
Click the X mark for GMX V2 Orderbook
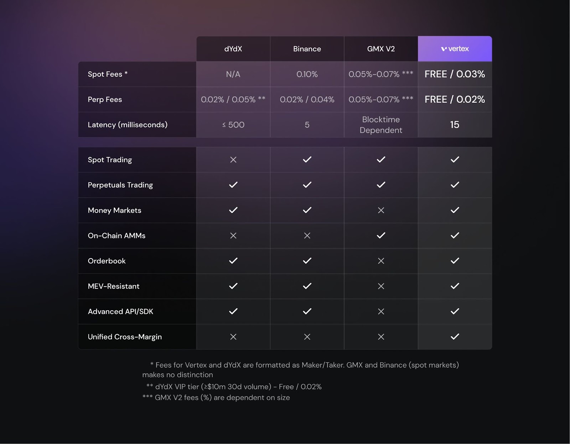(x=381, y=261)
